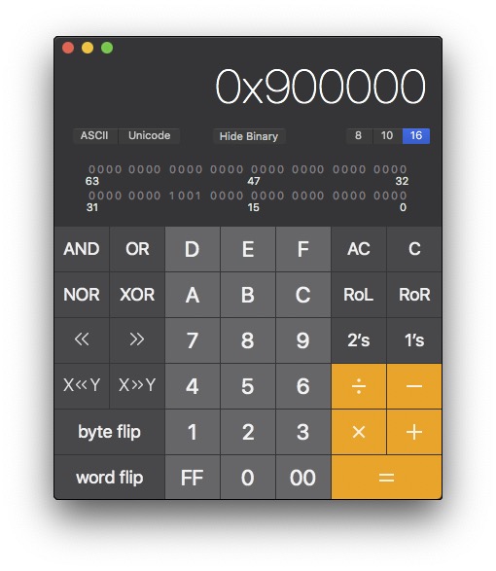Click the number 6 key
This screenshot has width=496, height=571.
[x=303, y=386]
